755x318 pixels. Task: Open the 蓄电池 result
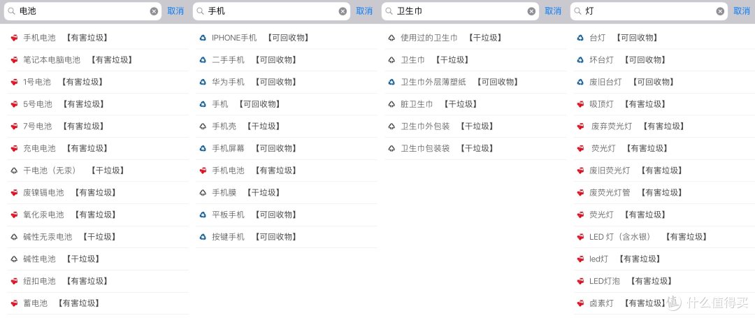(x=98, y=303)
